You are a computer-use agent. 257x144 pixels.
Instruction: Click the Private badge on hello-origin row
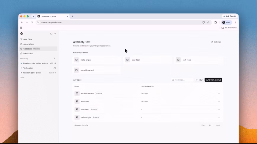tap(96, 117)
